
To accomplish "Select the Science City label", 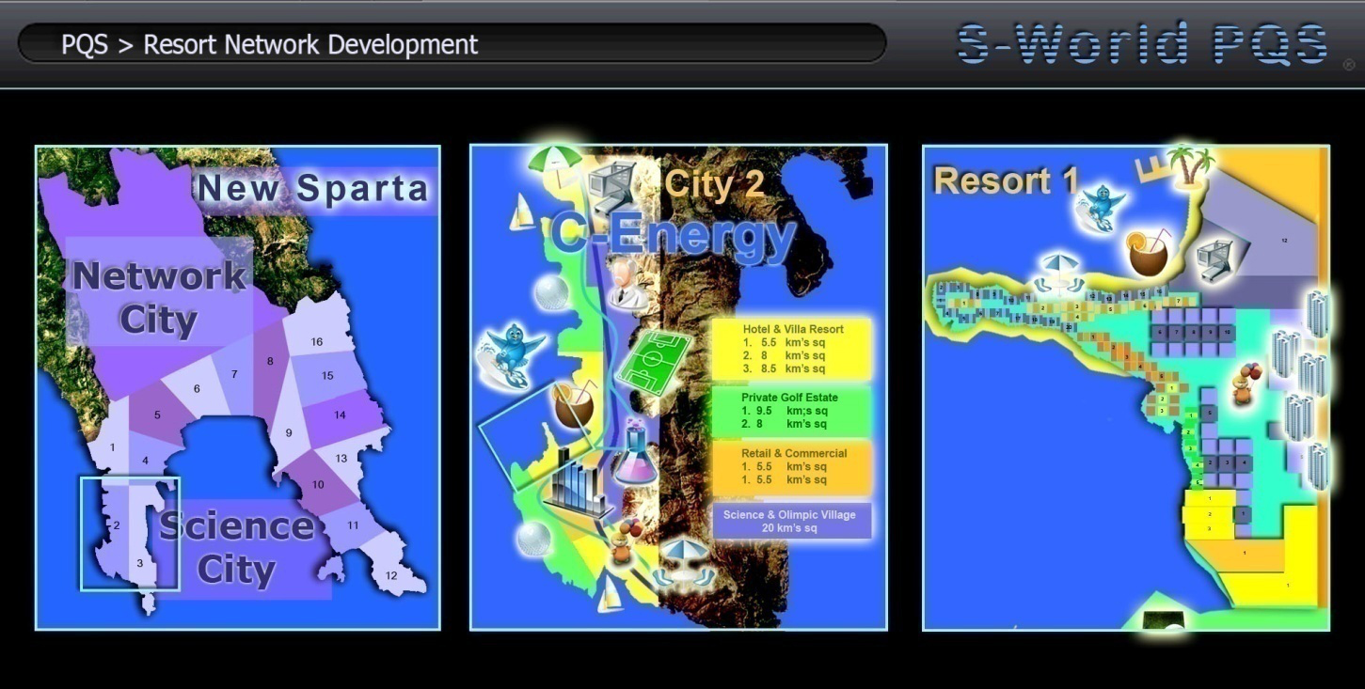I will coord(236,548).
